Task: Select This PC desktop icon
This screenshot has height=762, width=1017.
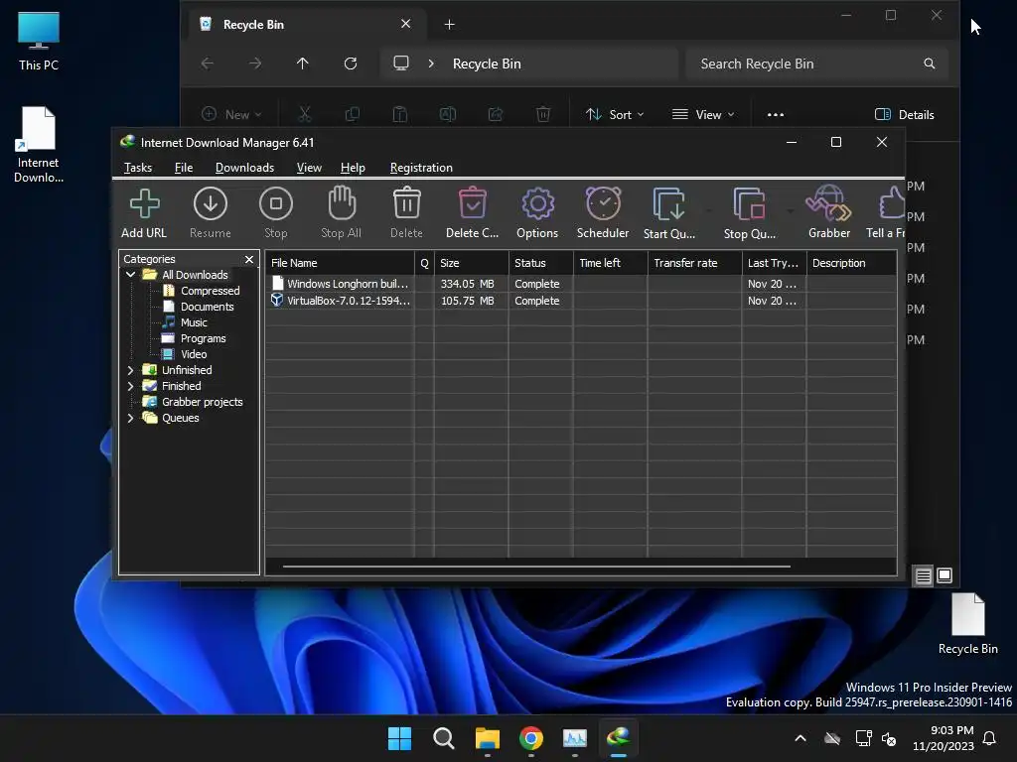Action: click(39, 42)
